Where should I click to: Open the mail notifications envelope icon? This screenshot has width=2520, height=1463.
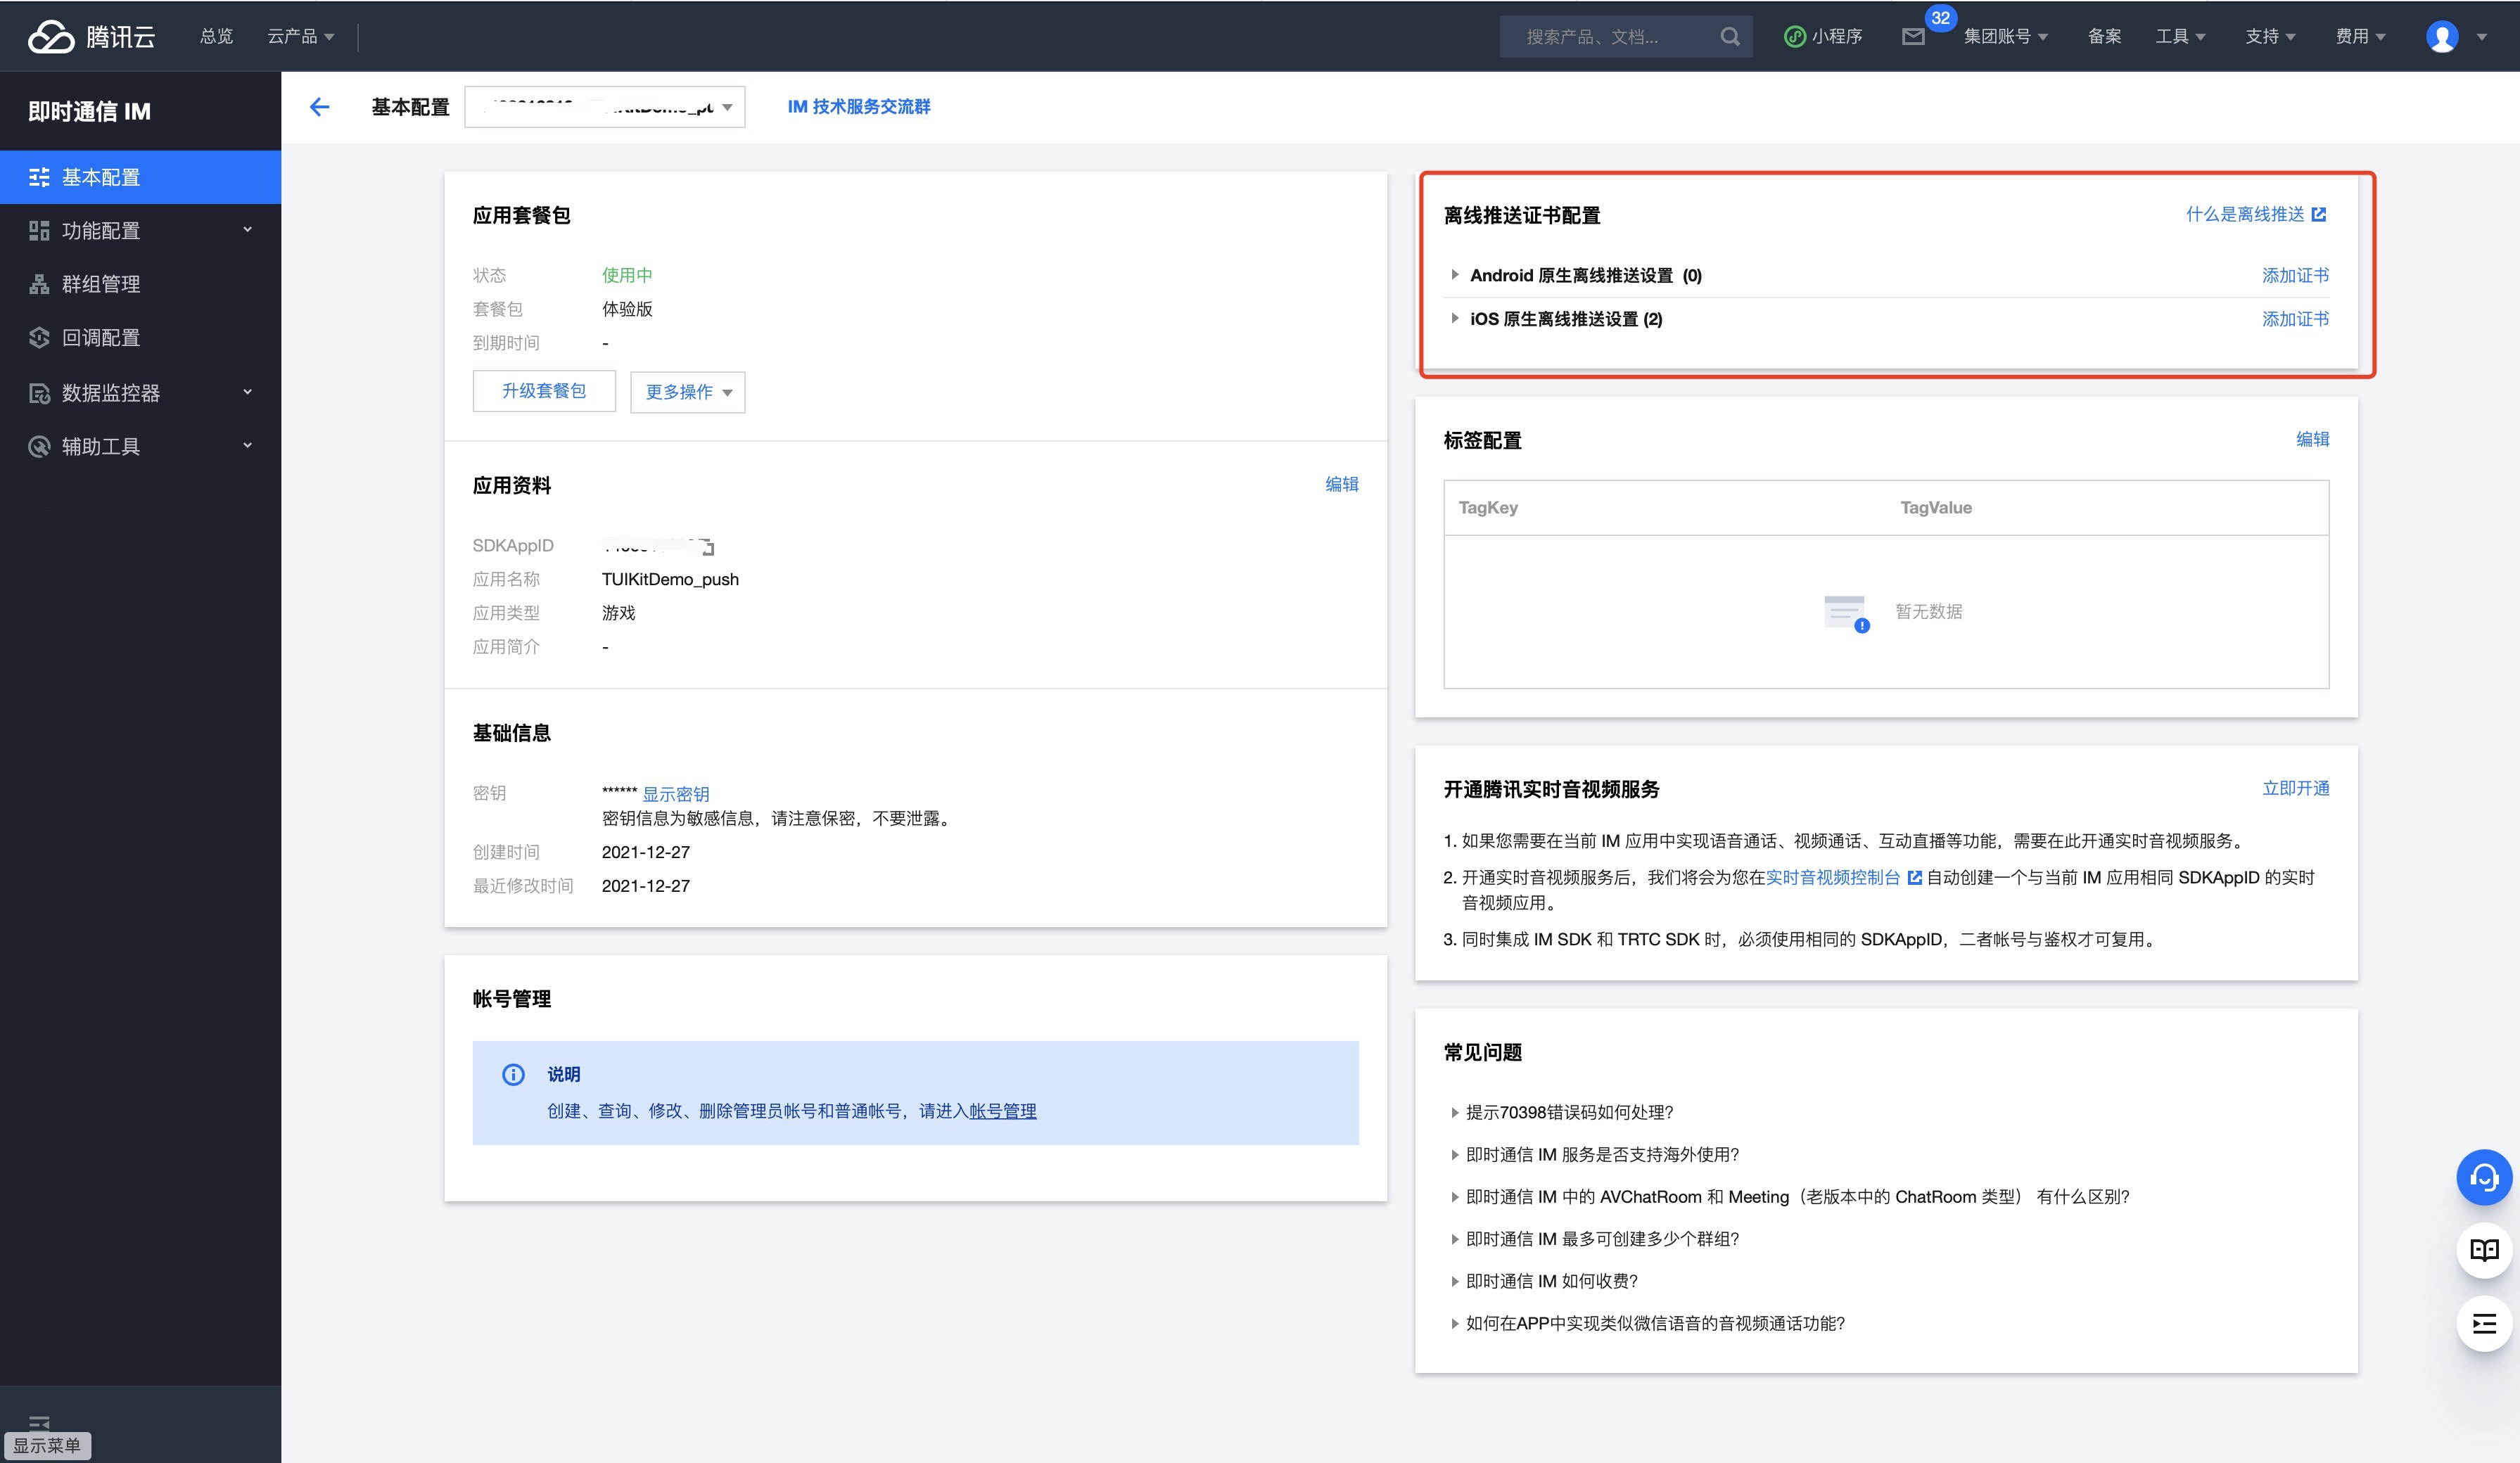[x=1912, y=37]
